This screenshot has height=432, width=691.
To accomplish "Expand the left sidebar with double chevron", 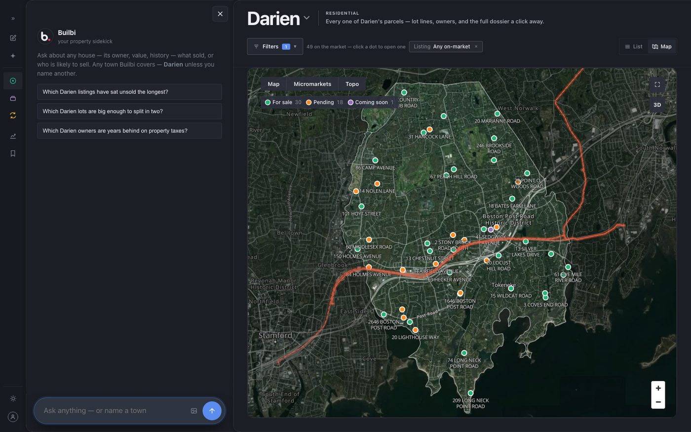I will [x=13, y=18].
